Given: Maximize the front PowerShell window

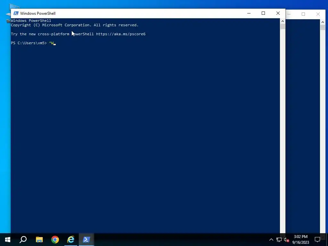Looking at the screenshot, I should (x=263, y=13).
